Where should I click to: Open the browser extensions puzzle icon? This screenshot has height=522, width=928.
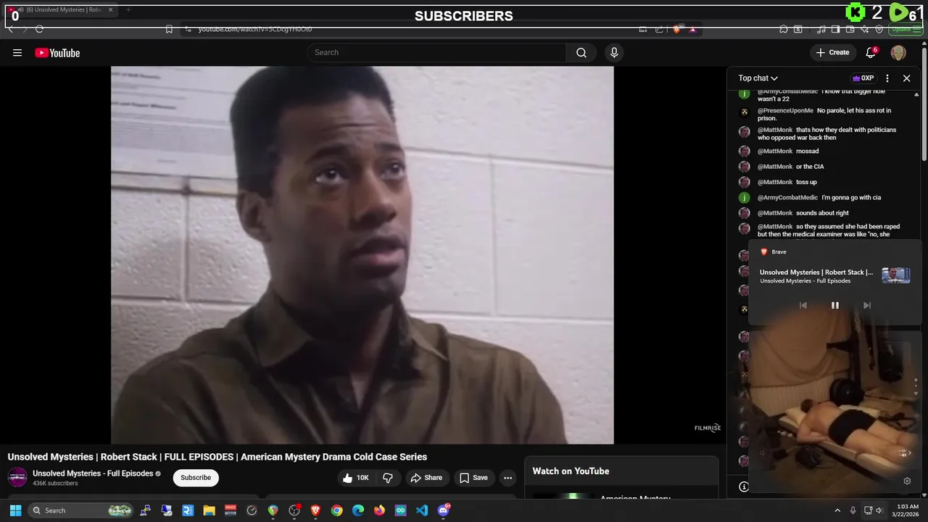coord(783,29)
